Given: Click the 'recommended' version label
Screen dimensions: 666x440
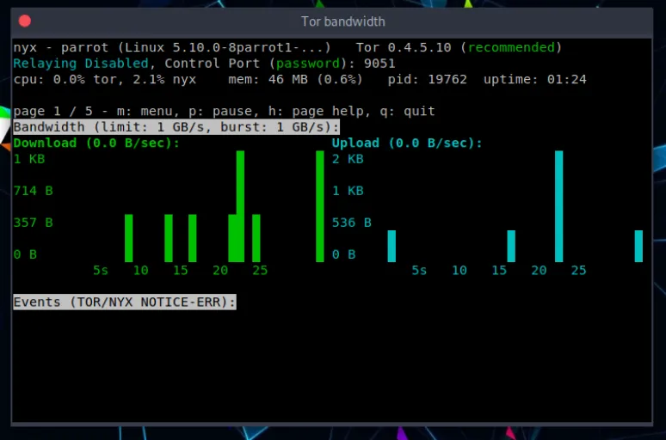Looking at the screenshot, I should (x=511, y=47).
